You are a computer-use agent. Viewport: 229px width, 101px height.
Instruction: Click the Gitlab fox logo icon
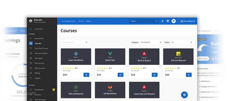pyautogui.click(x=110, y=87)
